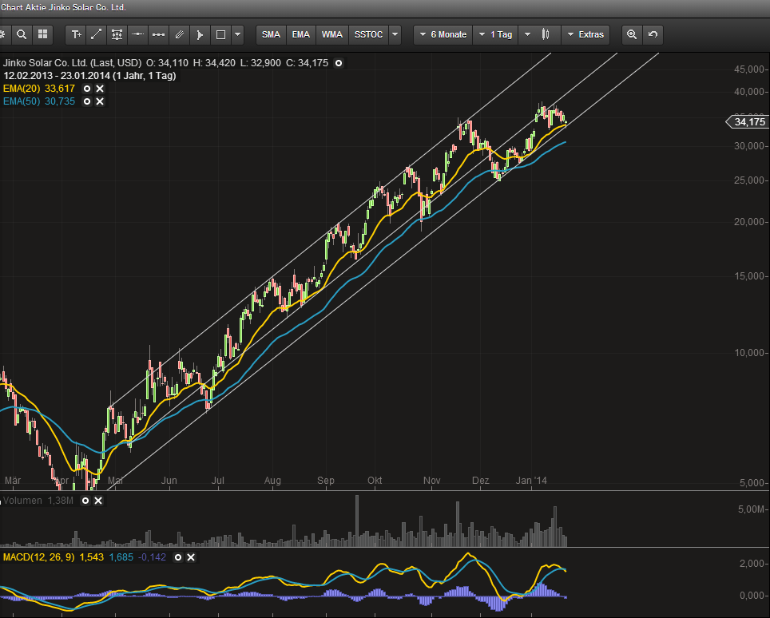Toggle EMA(20) settings circle
770x618 pixels.
(x=87, y=89)
